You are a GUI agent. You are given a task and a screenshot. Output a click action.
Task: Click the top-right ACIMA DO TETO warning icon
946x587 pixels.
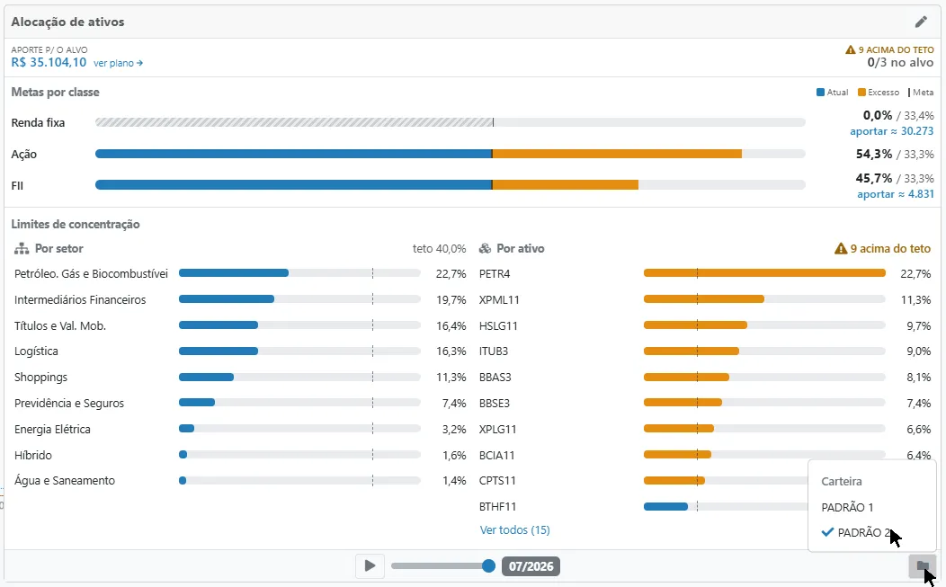(851, 49)
